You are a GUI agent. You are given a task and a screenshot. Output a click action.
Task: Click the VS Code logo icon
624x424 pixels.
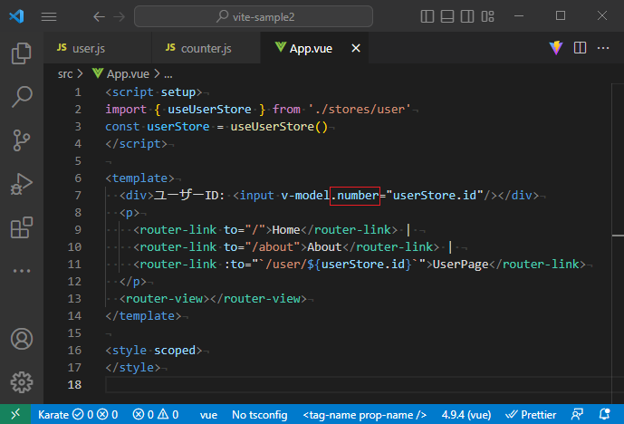coord(16,16)
